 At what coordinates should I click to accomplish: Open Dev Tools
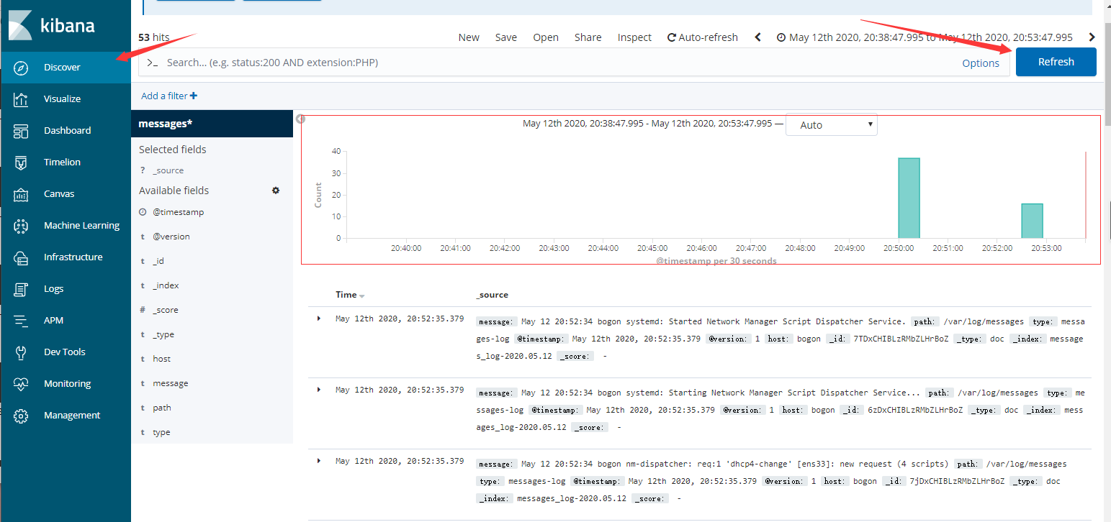click(66, 352)
